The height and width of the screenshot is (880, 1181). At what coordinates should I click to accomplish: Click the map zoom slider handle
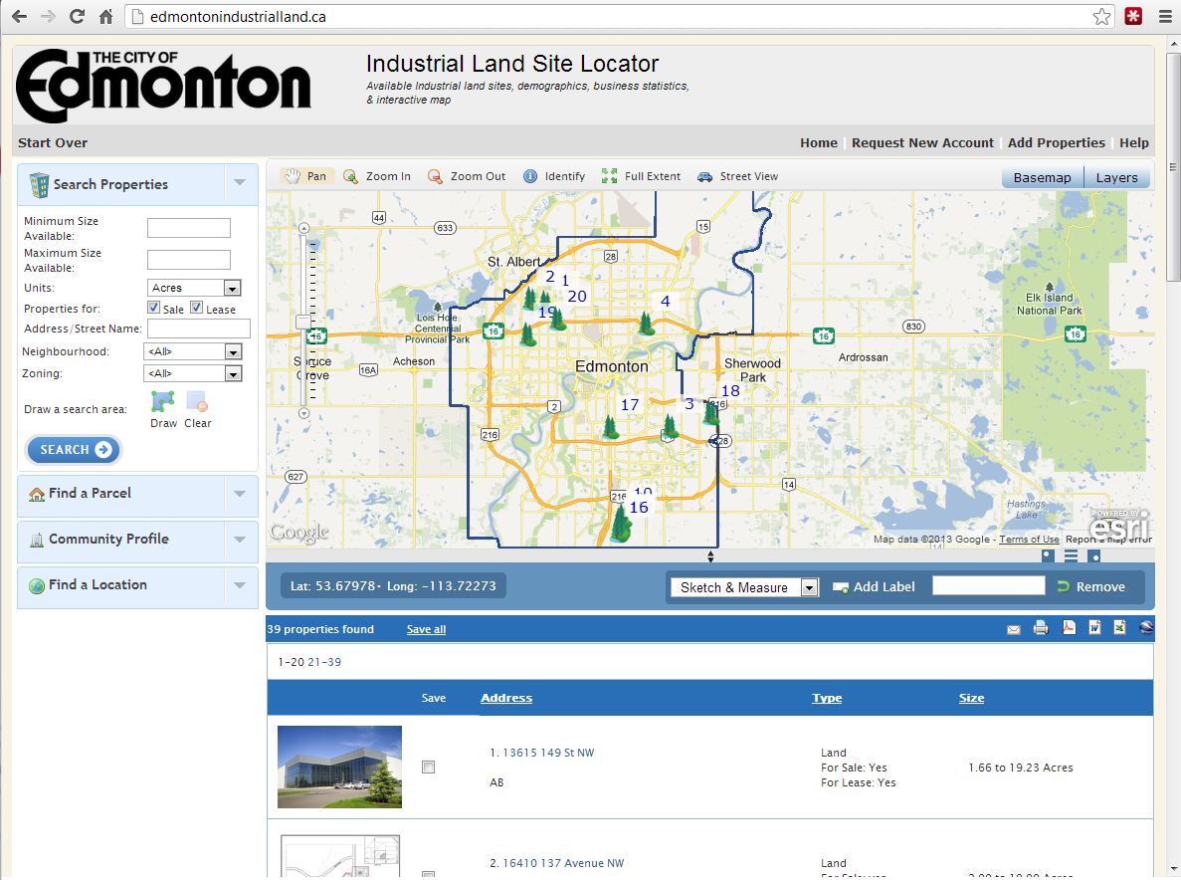(303, 322)
